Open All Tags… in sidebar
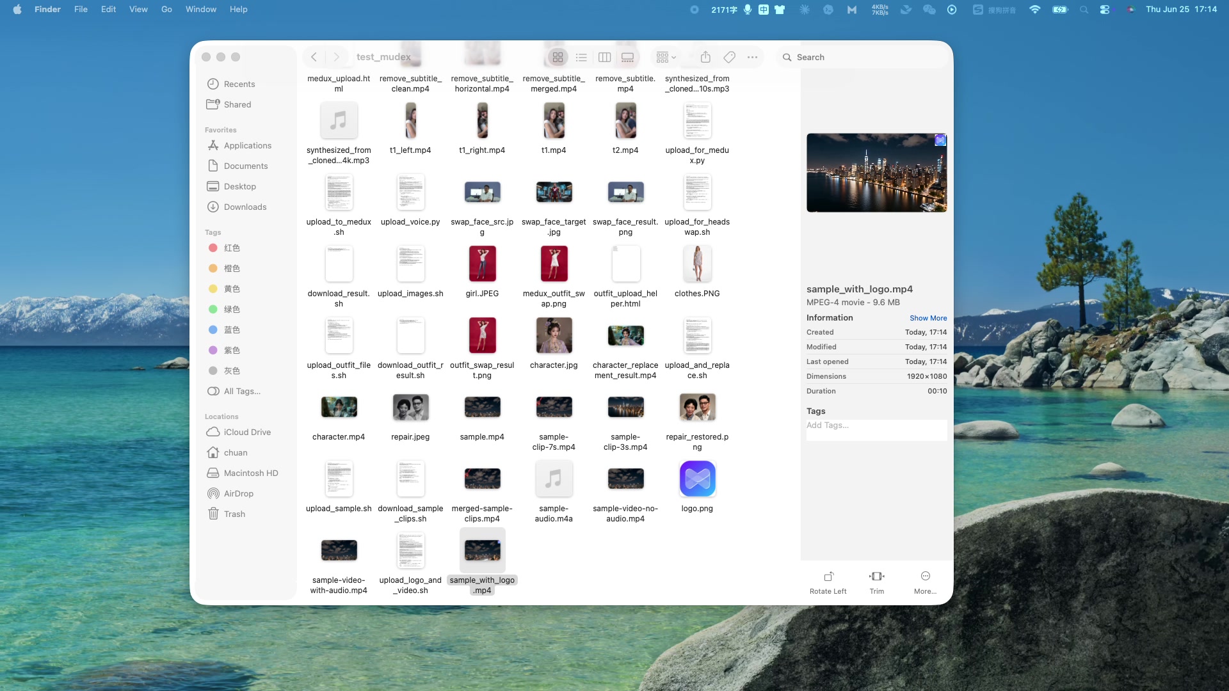1229x691 pixels. [x=246, y=392]
